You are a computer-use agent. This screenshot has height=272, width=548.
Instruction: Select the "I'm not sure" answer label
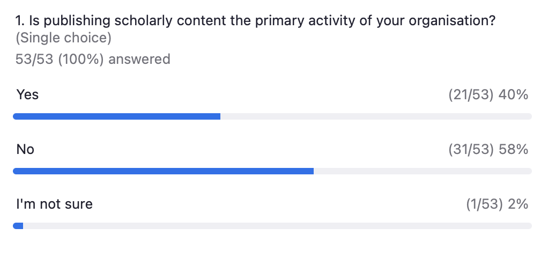tap(54, 204)
